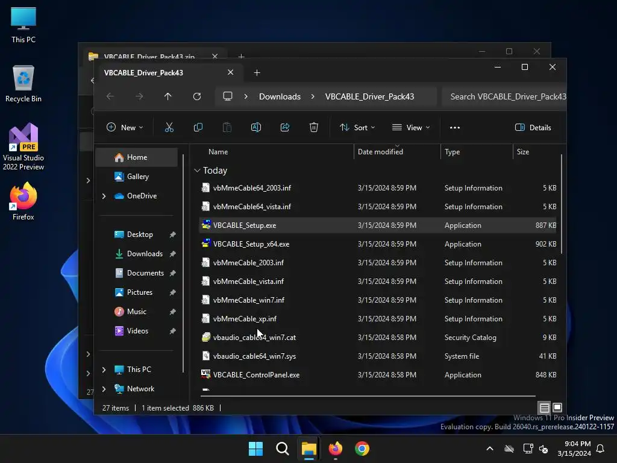Image resolution: width=617 pixels, height=463 pixels.
Task: Open taskbar Search
Action: (283, 449)
